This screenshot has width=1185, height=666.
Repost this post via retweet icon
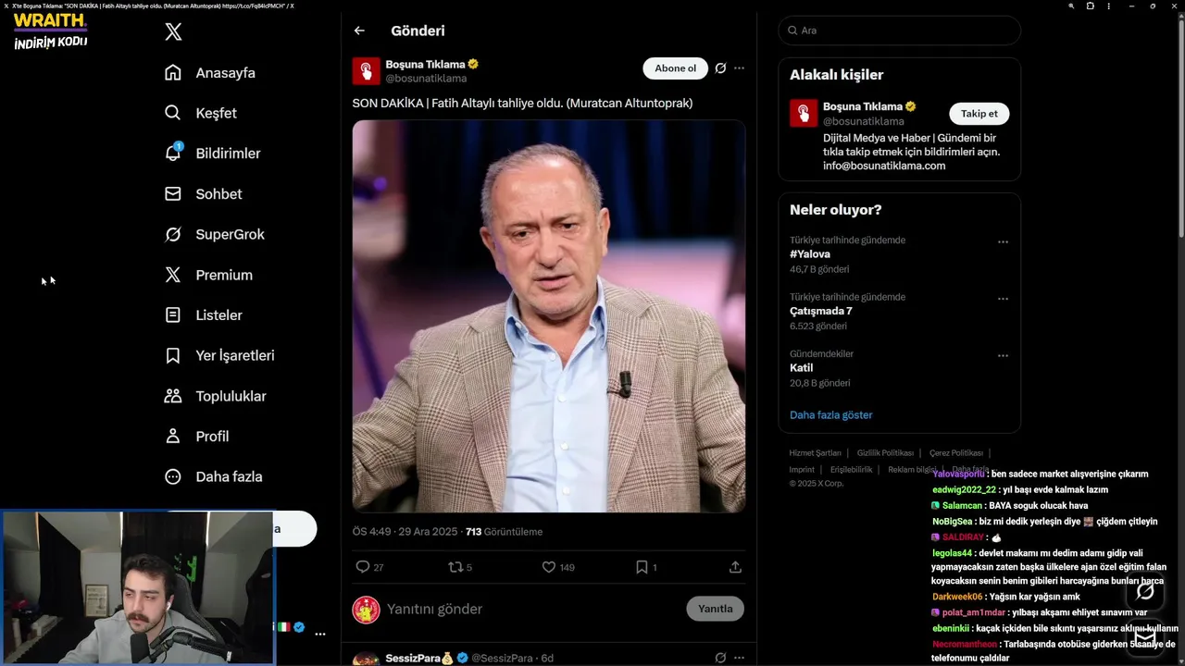(x=455, y=567)
